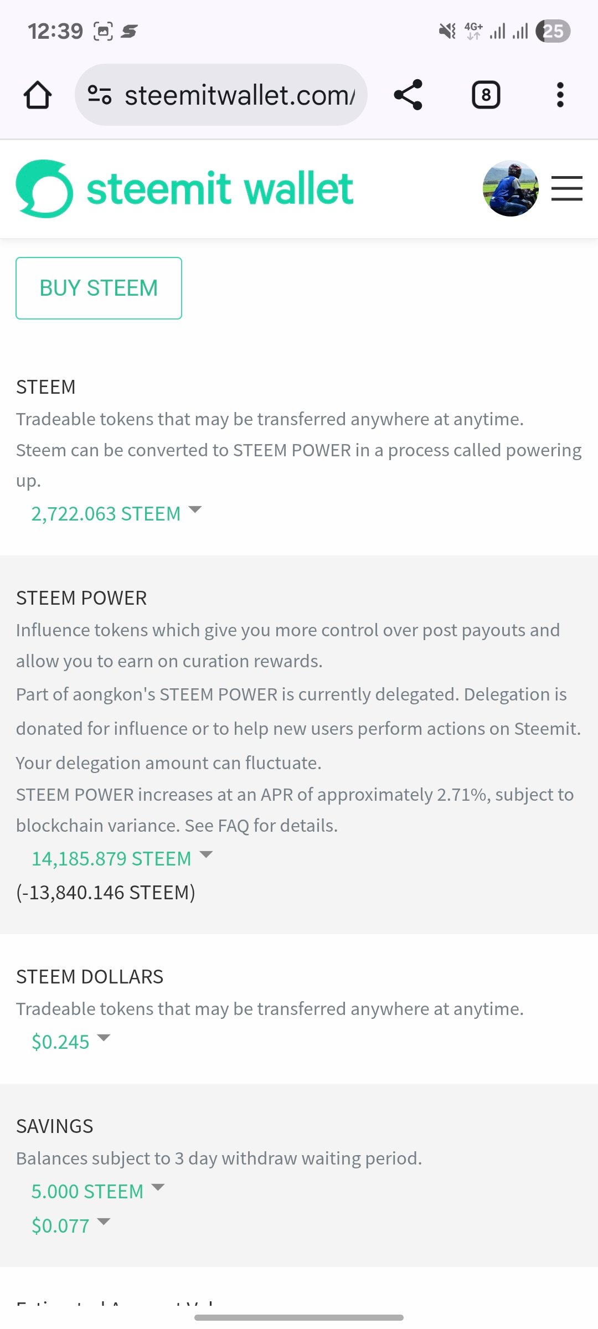Expand the $0.077 savings dropdown

click(x=71, y=1225)
